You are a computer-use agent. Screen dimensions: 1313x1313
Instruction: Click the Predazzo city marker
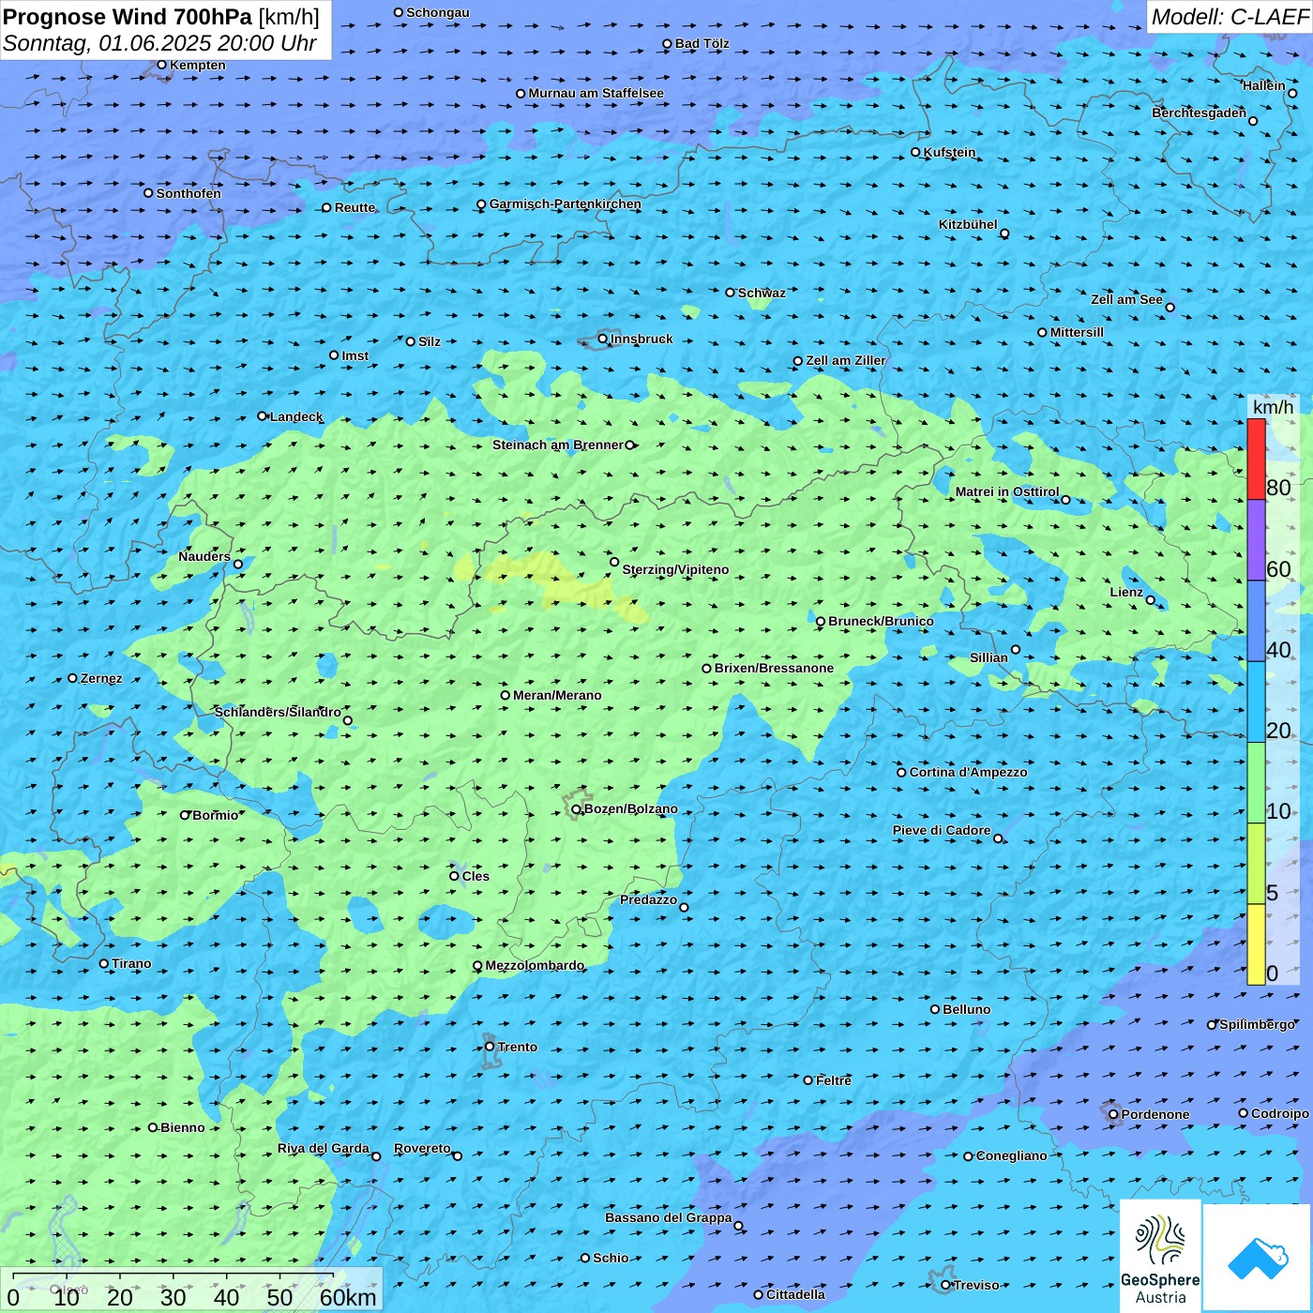[684, 907]
